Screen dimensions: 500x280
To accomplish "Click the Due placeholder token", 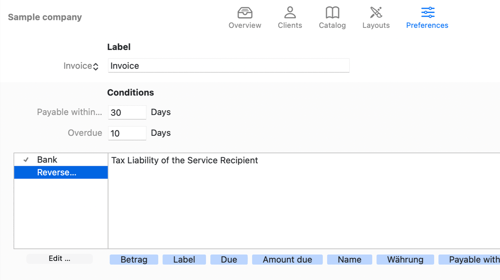I will 229,260.
